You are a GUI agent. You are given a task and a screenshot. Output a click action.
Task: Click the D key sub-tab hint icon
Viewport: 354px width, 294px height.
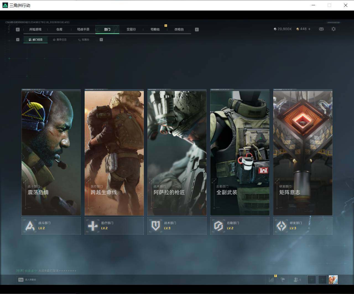[101, 40]
